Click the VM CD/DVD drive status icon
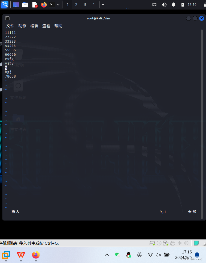Viewport: 206px width, 263px height. pos(159,243)
